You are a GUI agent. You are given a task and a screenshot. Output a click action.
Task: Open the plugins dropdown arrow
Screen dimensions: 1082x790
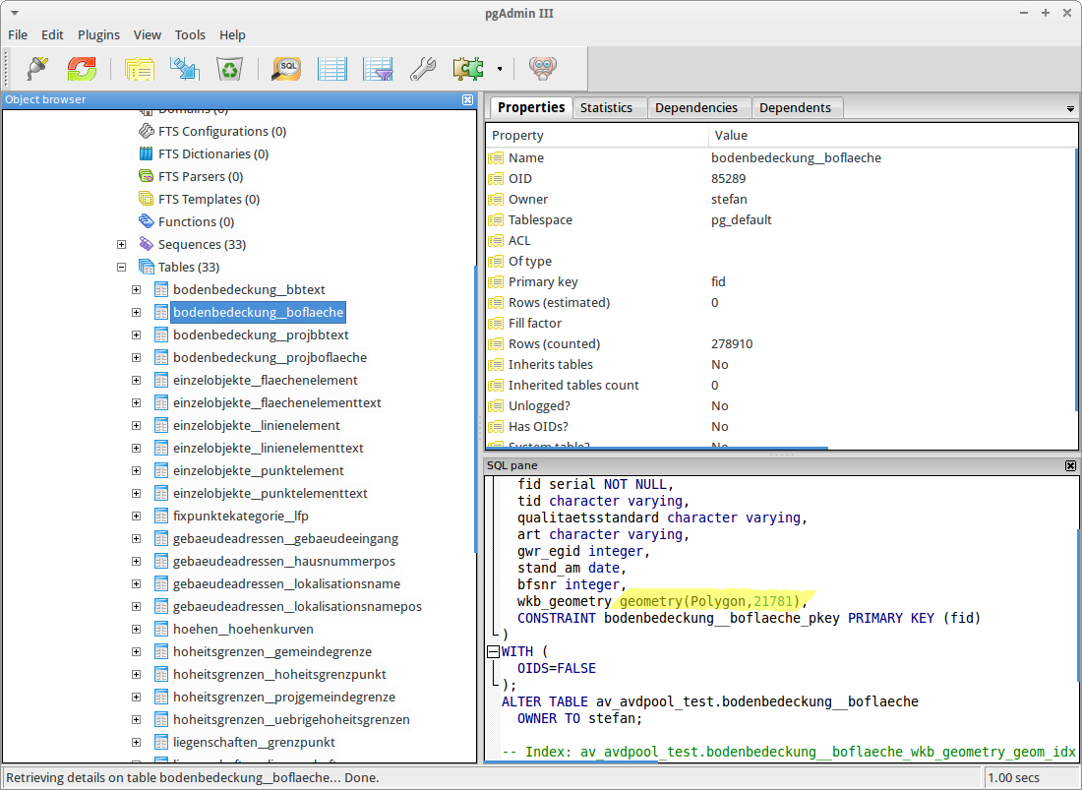[x=499, y=69]
